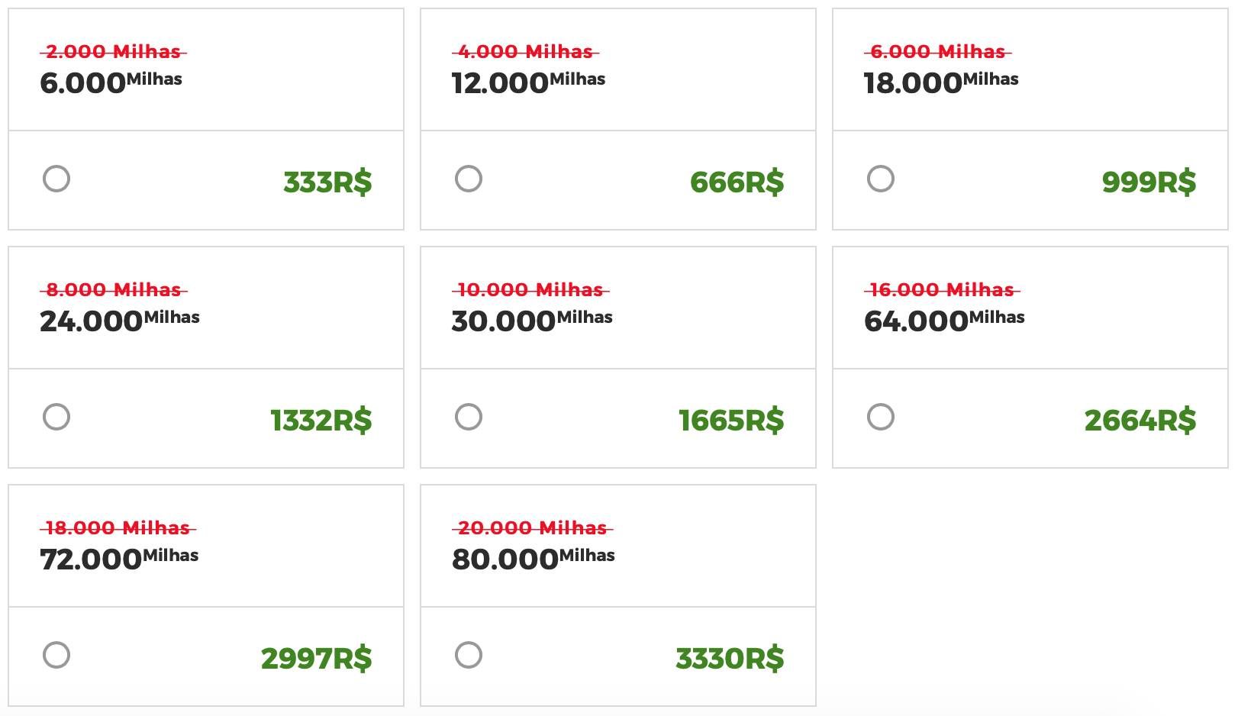
Task: Select the 64.000 Milhas radio option
Action: pyautogui.click(x=881, y=417)
